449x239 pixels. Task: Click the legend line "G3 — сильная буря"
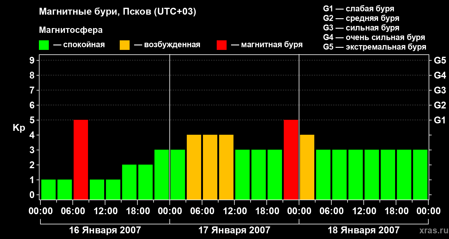pyautogui.click(x=361, y=28)
